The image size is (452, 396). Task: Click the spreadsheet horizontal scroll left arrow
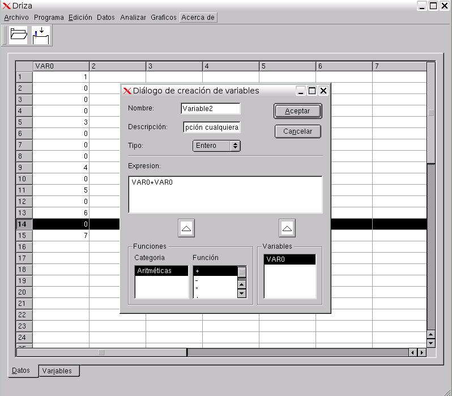(x=413, y=352)
